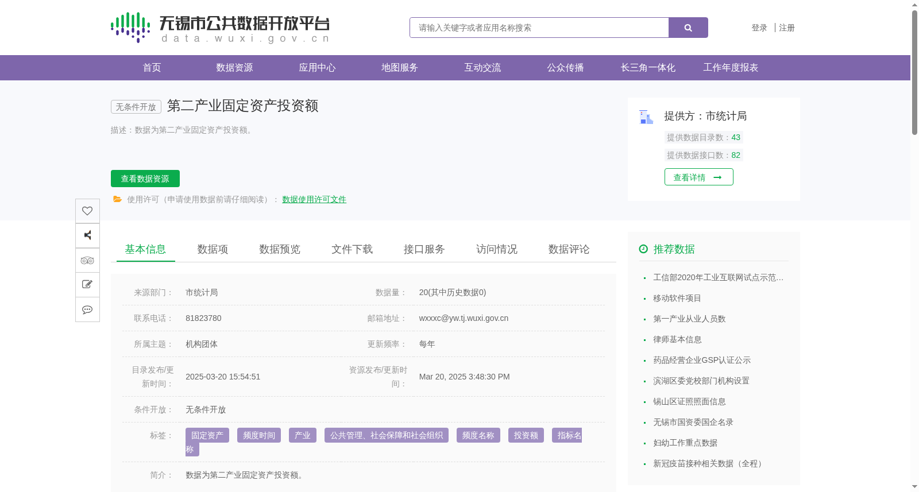Click the 投资额 tag
Viewport: 919px width, 492px height.
tap(526, 435)
